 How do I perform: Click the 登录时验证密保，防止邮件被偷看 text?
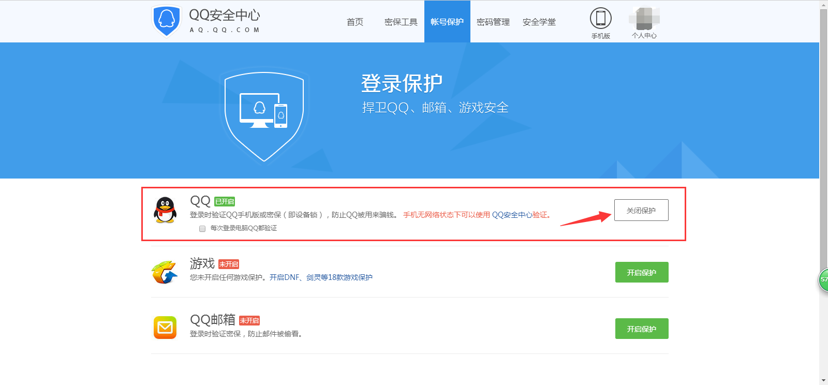(246, 334)
